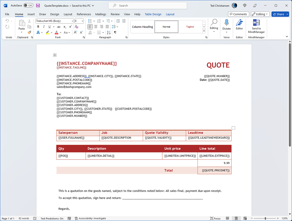Click the Share button

point(280,14)
